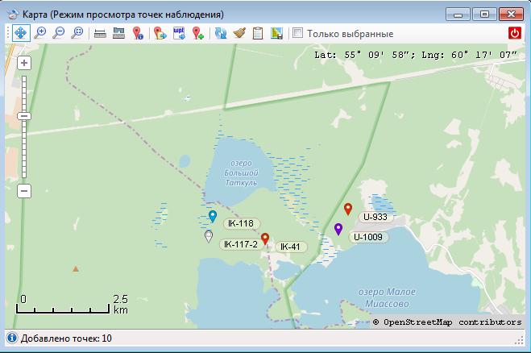Click the add marker plus icon
This screenshot has width=531, height=353.
coord(198,33)
